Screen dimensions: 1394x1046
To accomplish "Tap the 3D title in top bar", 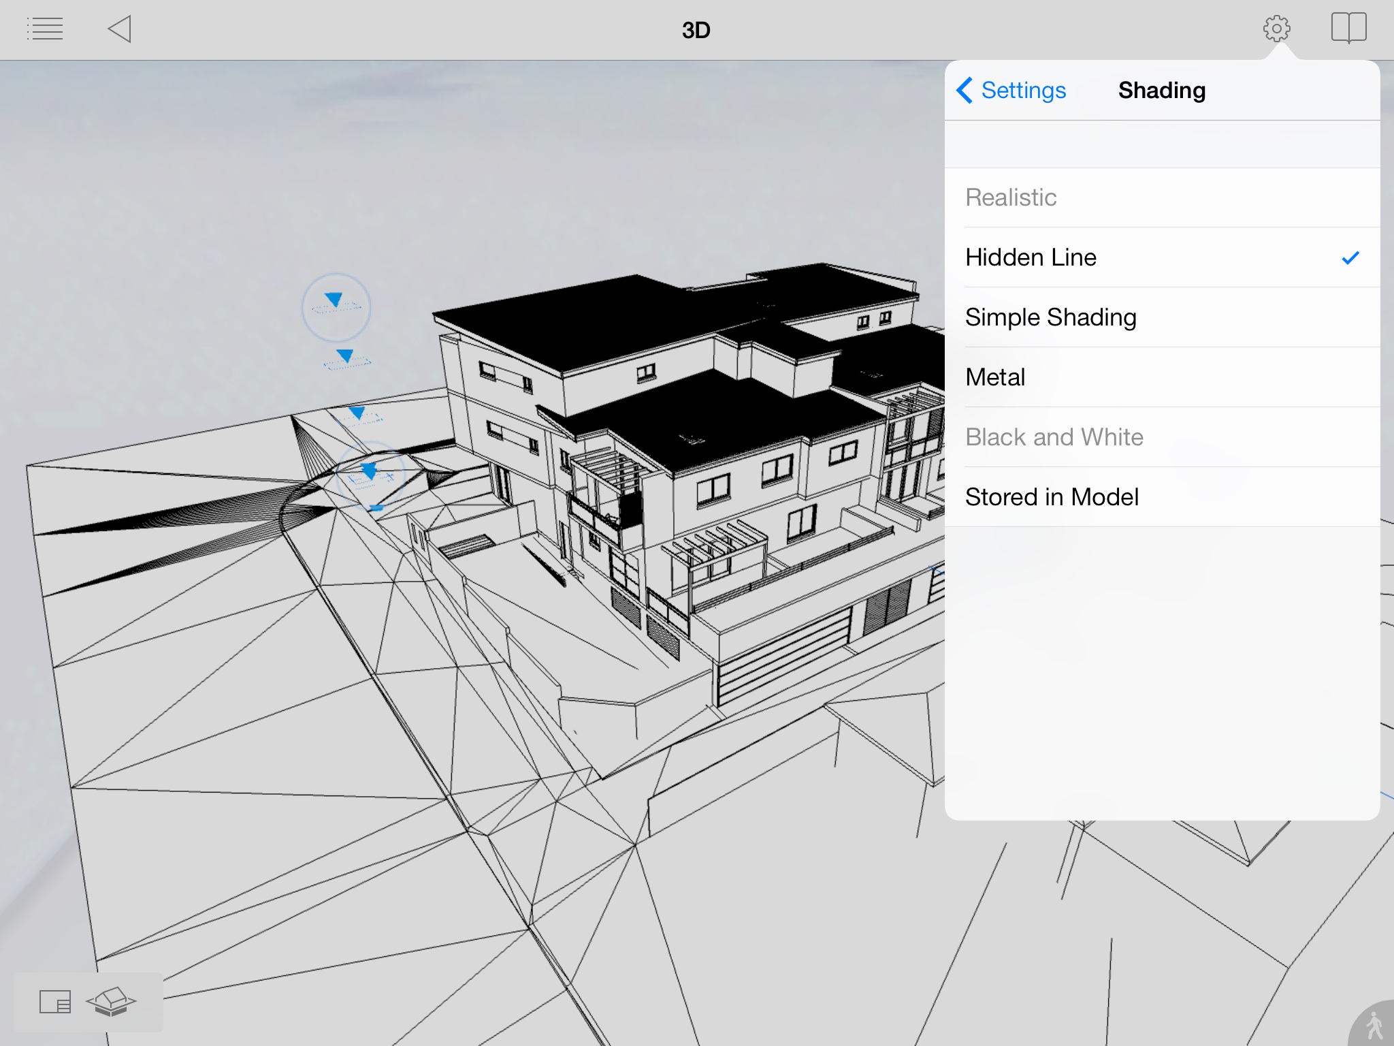I will pos(696,30).
